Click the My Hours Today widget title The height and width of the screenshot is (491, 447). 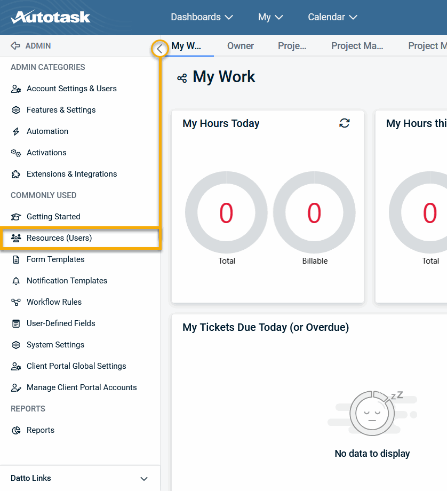coord(221,123)
